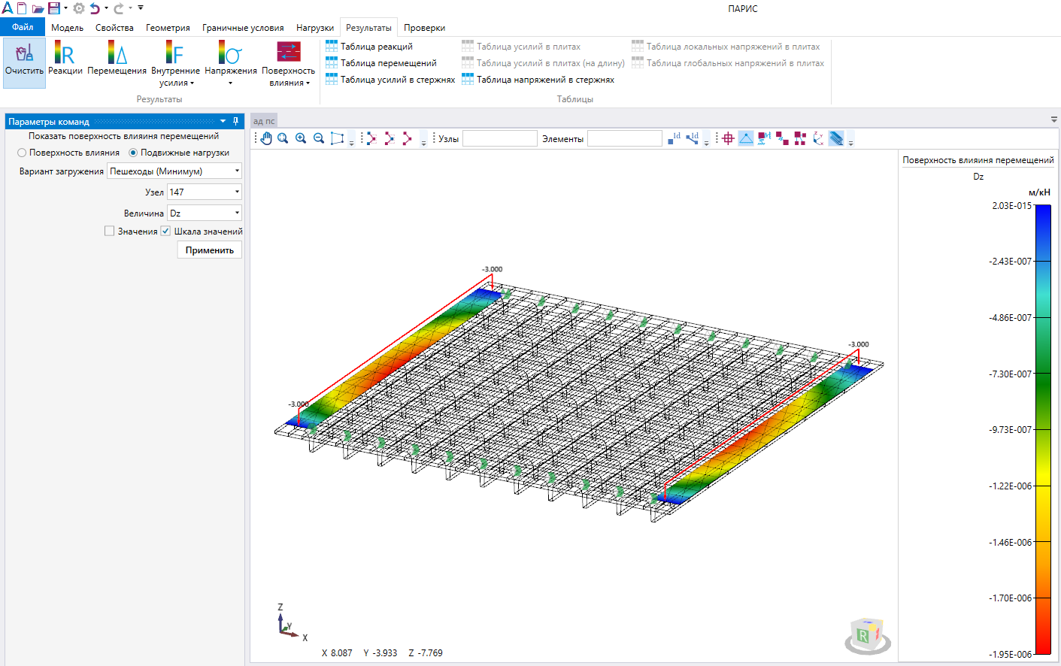1061x666 pixels.
Task: Toggle the highlighted supports triangle icon
Action: click(x=746, y=138)
